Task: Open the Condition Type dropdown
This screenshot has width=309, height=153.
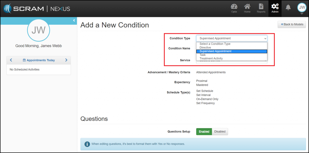Action: [x=232, y=38]
